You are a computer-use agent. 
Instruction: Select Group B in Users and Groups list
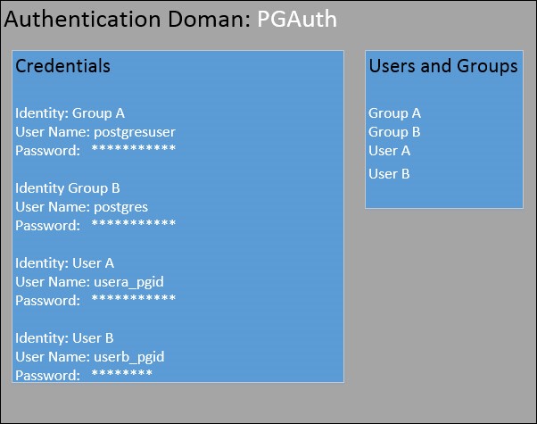pos(394,132)
